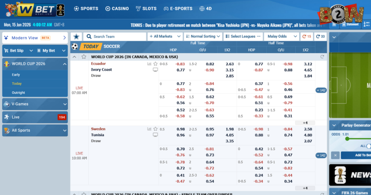371x195 pixels.
Task: Open the All Markets dropdown
Action: (165, 37)
